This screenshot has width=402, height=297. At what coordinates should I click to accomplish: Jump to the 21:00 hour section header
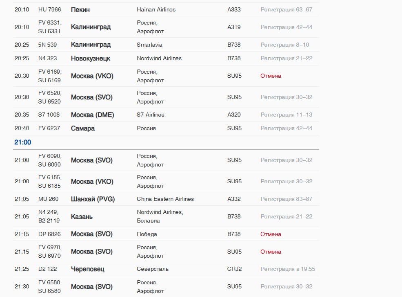click(x=22, y=142)
